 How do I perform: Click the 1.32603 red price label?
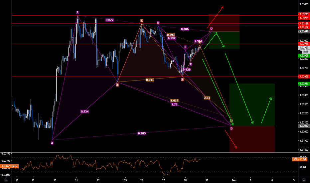[303, 77]
